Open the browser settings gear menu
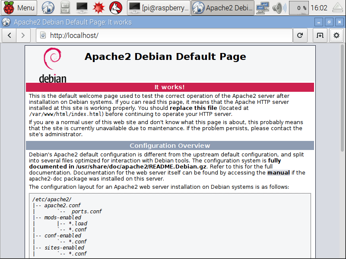Viewport: 346px width, 259px height. (x=336, y=35)
